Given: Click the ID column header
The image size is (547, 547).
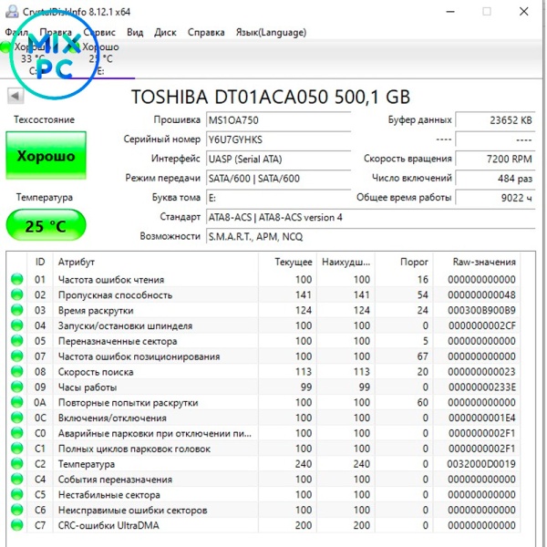Looking at the screenshot, I should coord(40,262).
